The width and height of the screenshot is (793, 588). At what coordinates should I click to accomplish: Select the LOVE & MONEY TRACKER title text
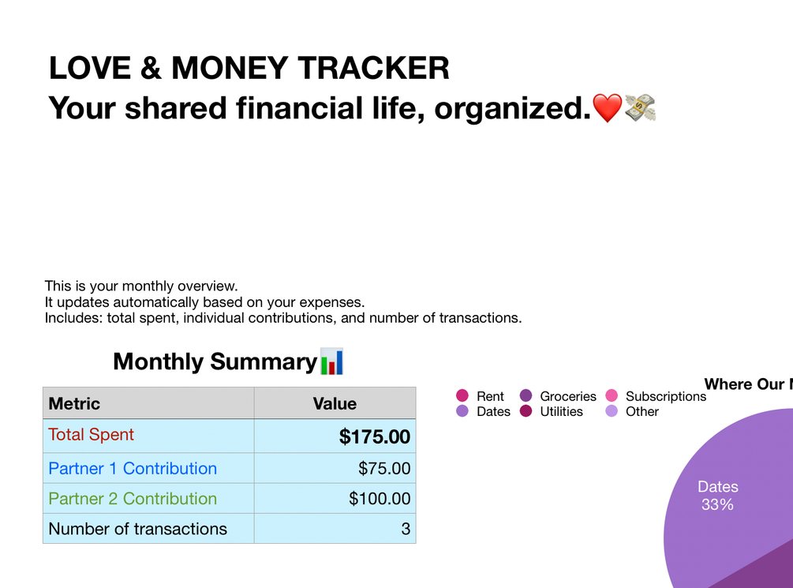[x=249, y=68]
